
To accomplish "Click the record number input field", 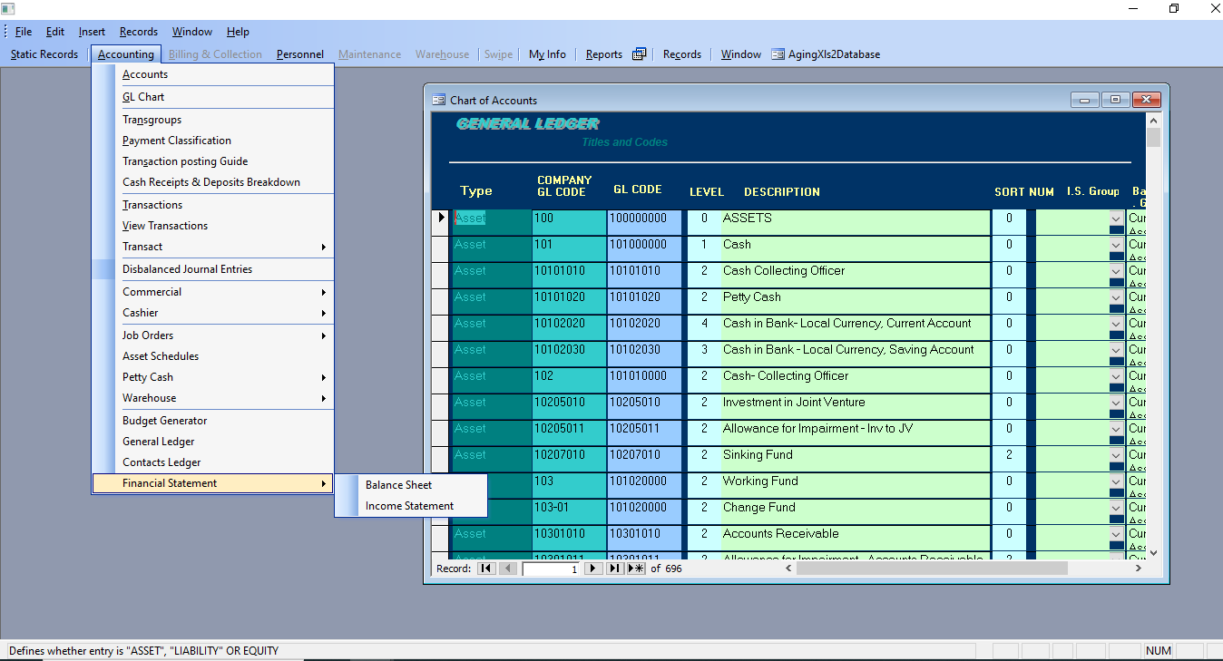I will pos(551,569).
